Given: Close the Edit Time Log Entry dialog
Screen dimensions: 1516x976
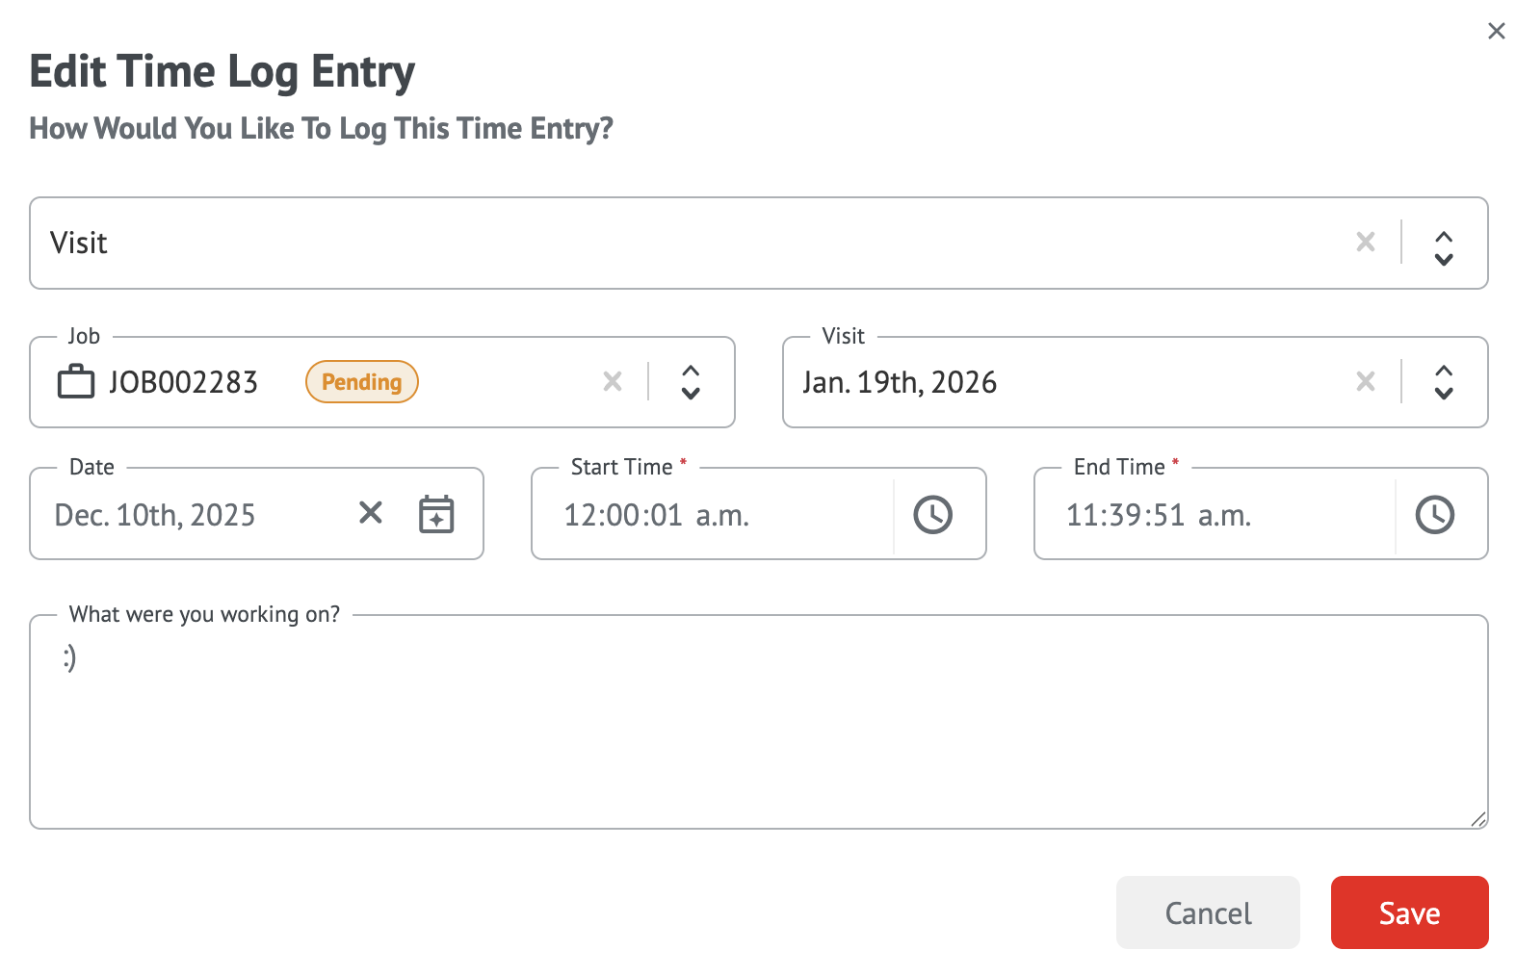Looking at the screenshot, I should tap(1496, 31).
